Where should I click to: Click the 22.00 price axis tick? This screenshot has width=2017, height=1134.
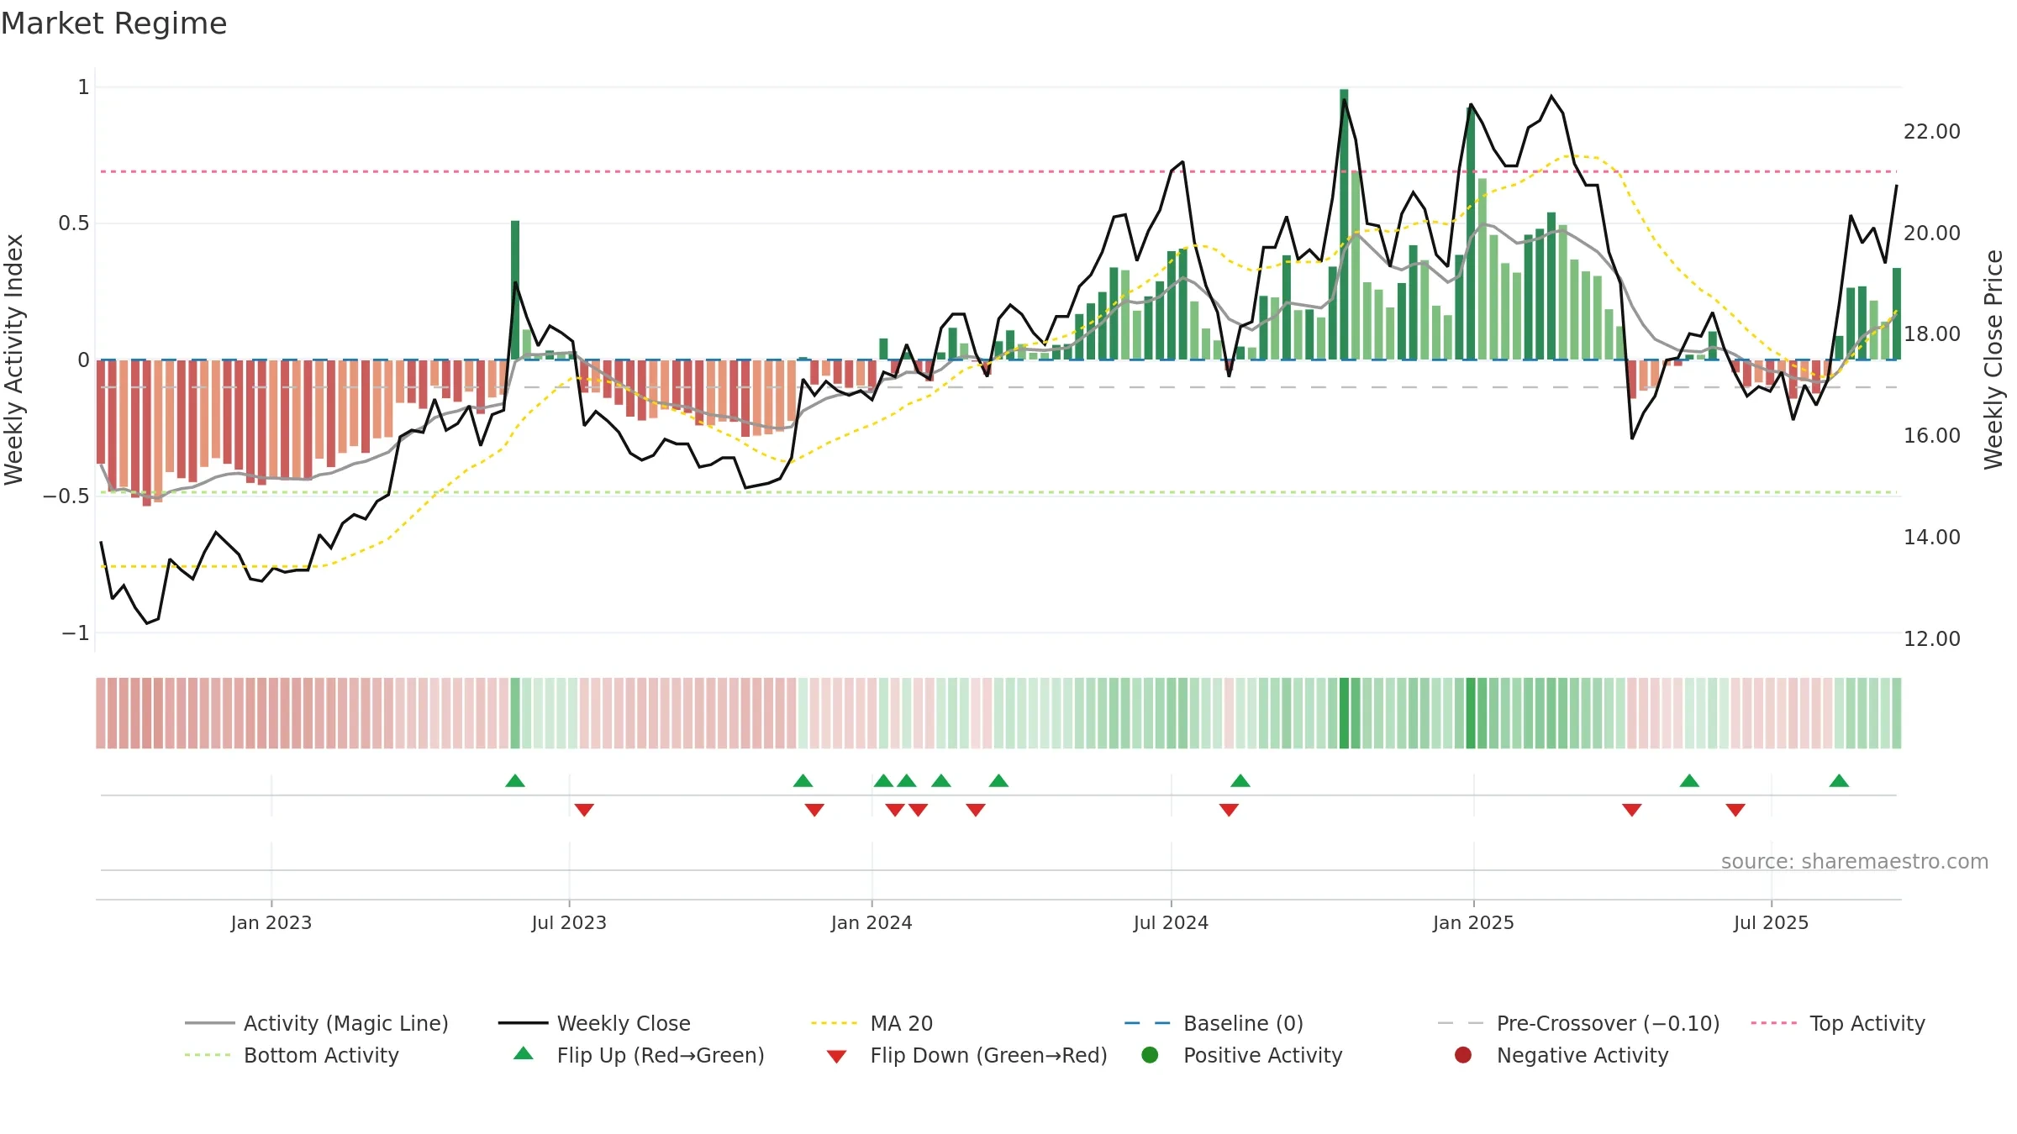1932,132
